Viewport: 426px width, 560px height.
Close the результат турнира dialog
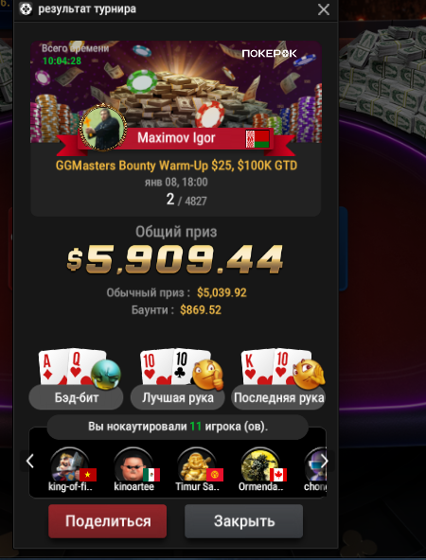tap(324, 9)
